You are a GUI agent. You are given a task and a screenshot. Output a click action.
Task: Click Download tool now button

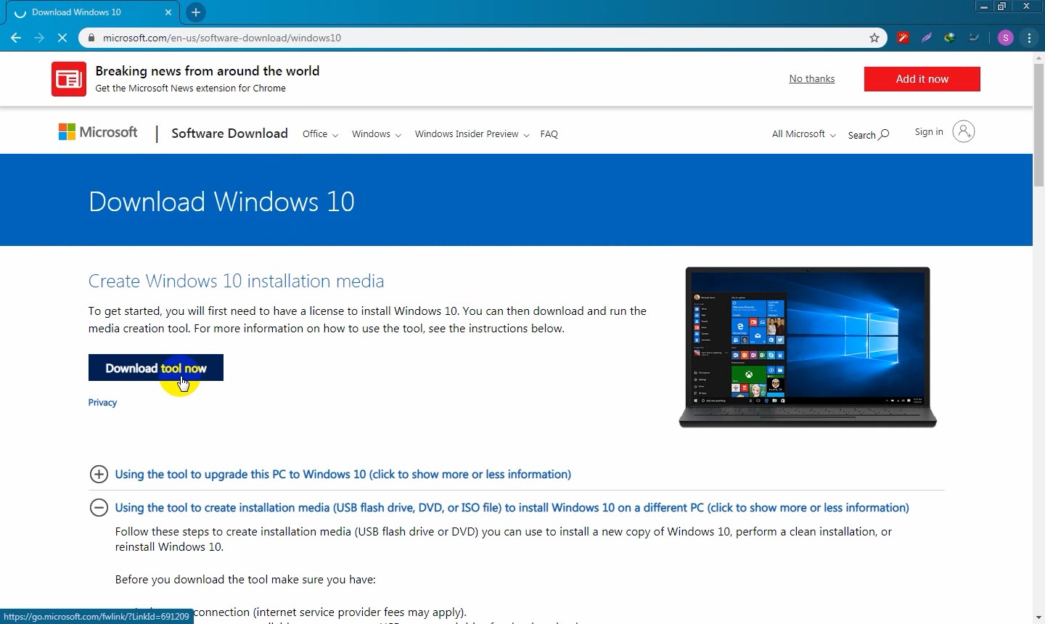(156, 368)
